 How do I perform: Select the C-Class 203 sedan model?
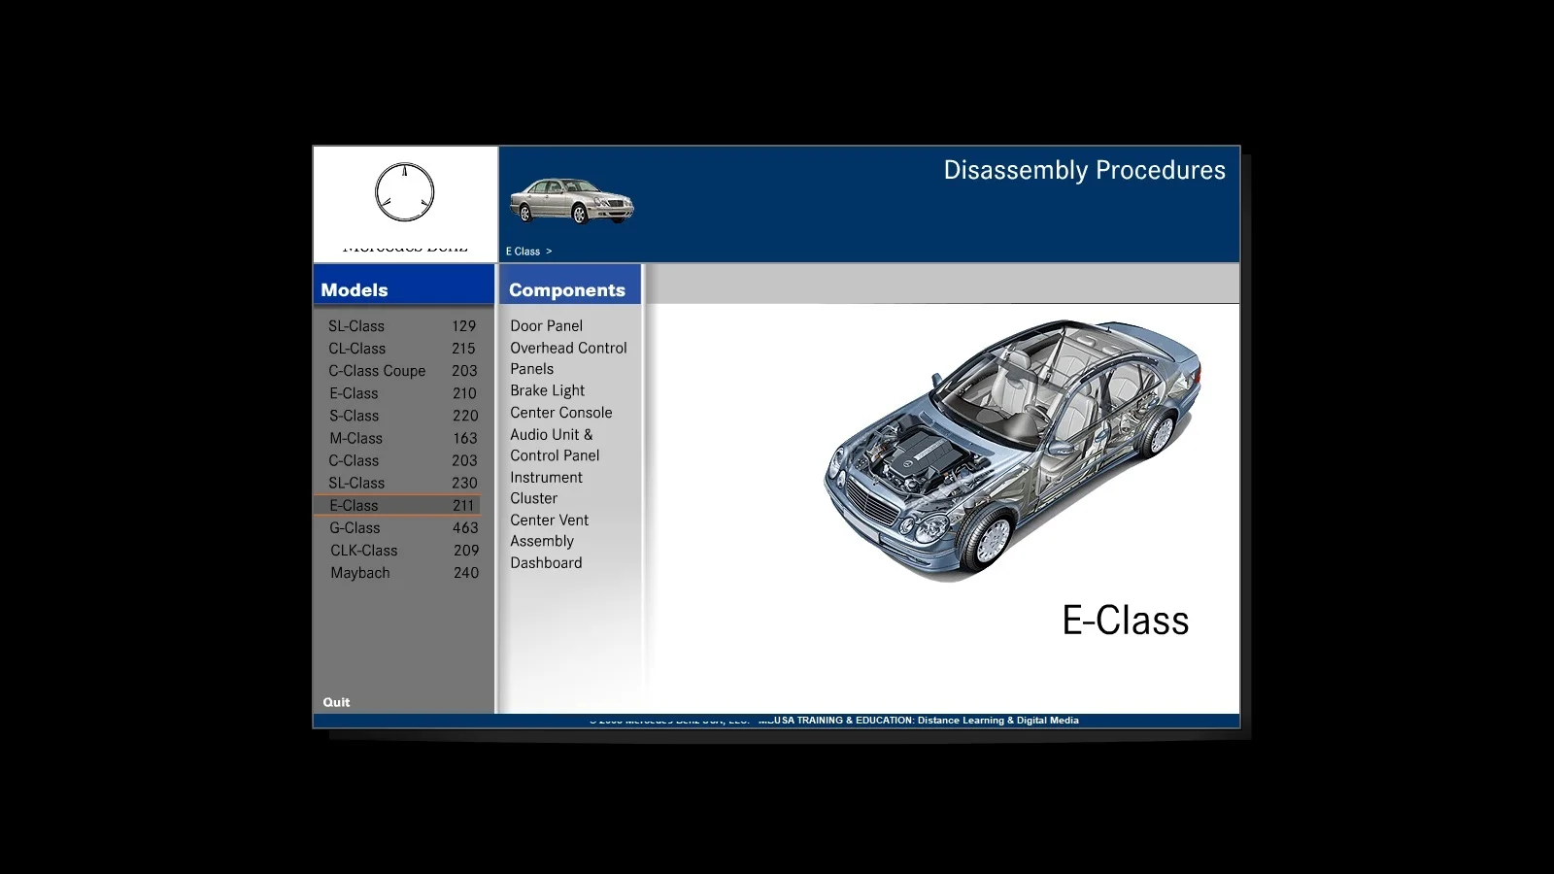402,460
